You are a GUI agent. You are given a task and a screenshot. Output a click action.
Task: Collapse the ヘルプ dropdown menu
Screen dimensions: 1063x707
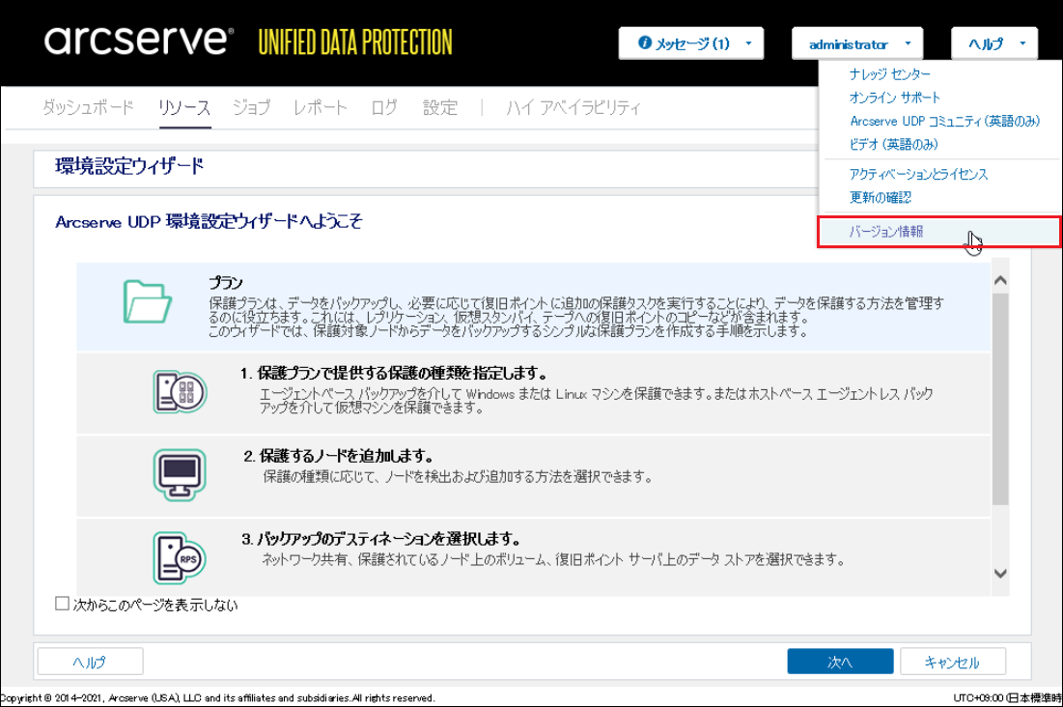click(993, 43)
